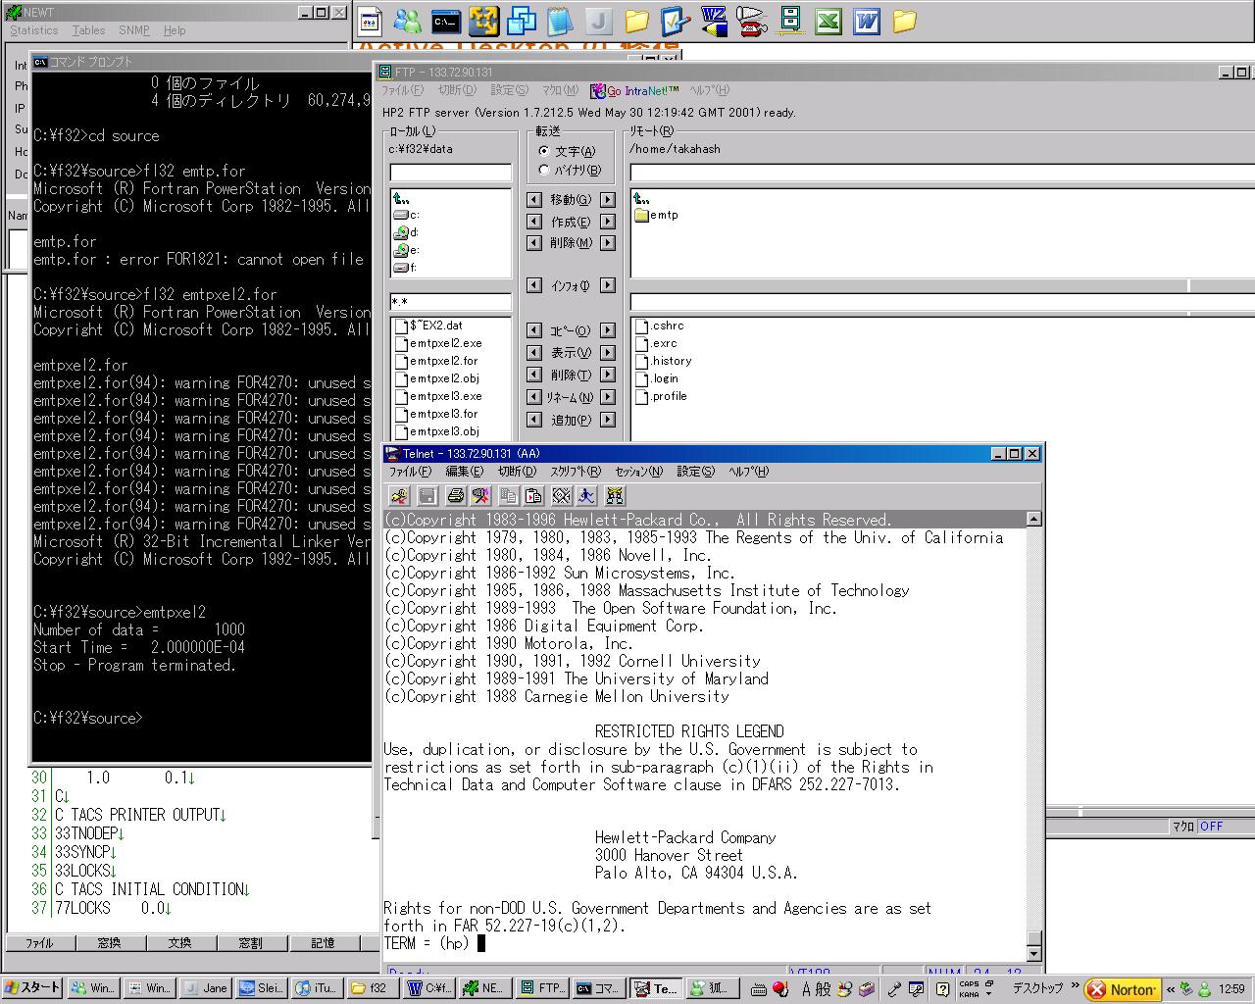Click the Telnet print toolbar icon
This screenshot has height=1004, width=1255.
455,496
